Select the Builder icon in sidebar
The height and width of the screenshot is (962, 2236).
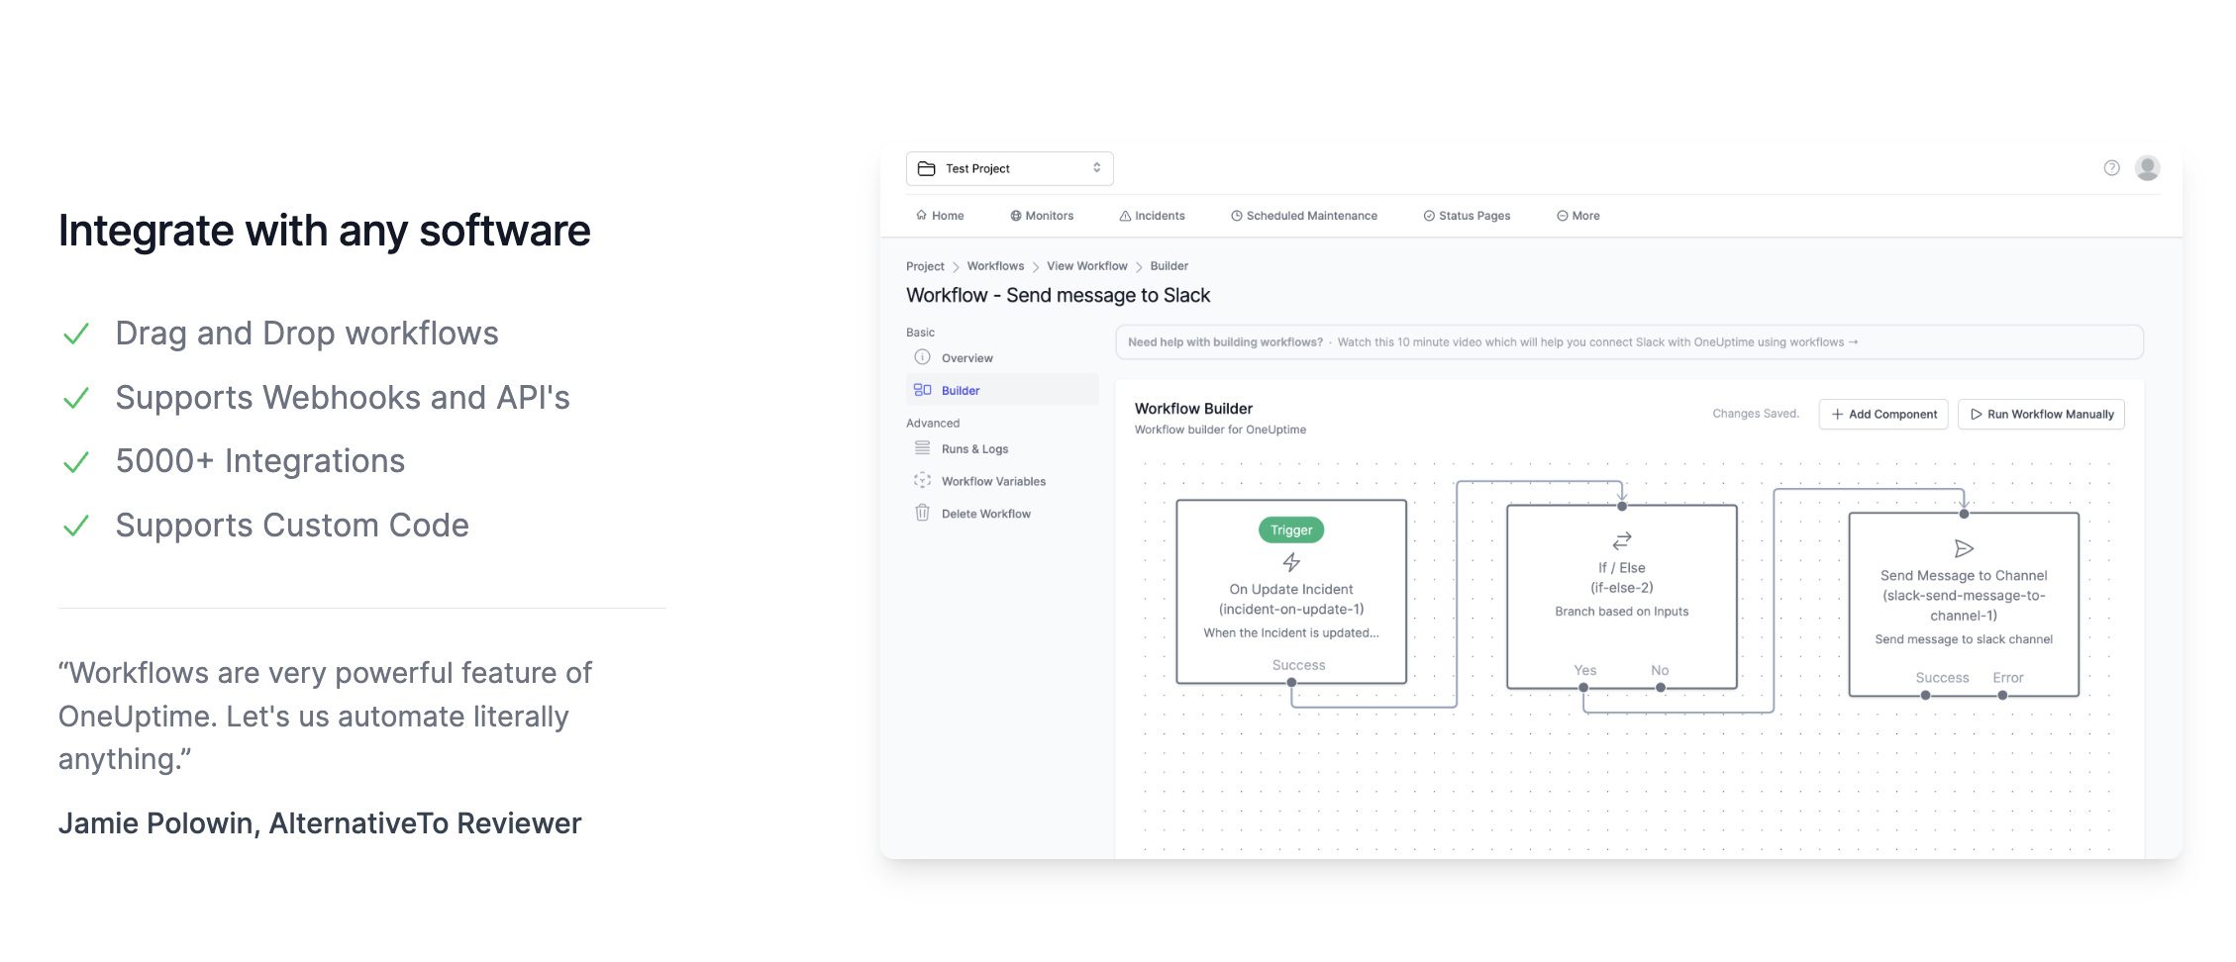click(x=922, y=389)
